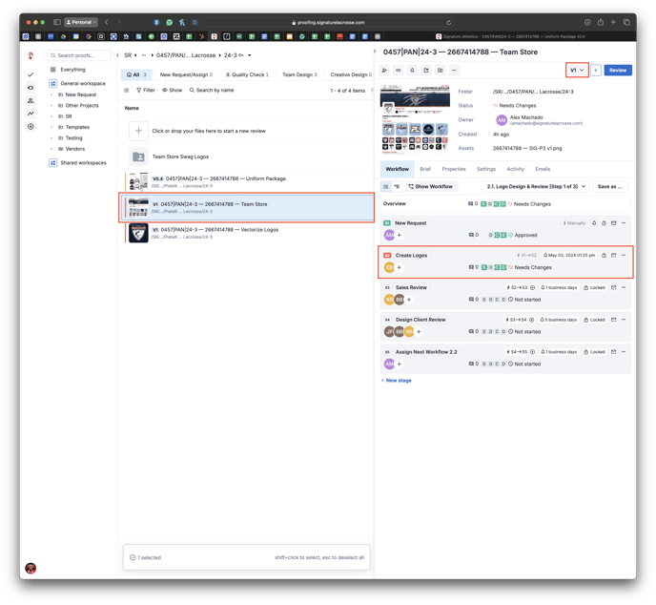Open the Filter option in file list
Image resolution: width=656 pixels, height=605 pixels.
pos(146,91)
